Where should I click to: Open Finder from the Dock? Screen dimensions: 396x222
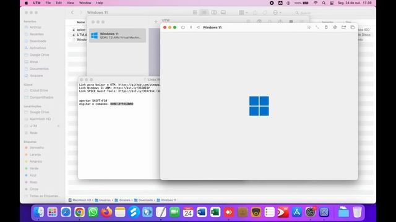pyautogui.click(x=38, y=212)
